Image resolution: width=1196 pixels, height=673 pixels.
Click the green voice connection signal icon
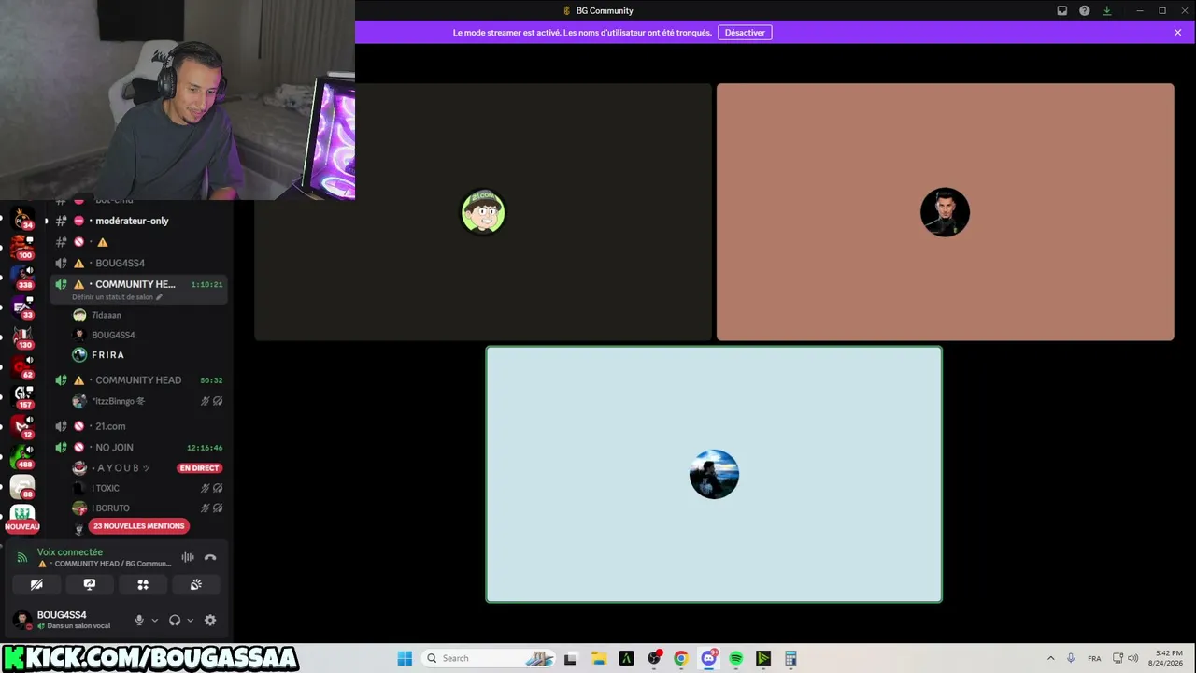pos(22,557)
